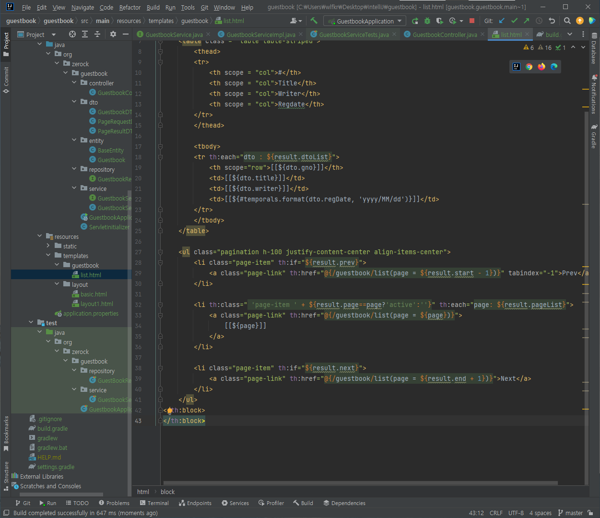Collapse the controller folder
Viewport: 600px width, 518px height.
click(x=74, y=82)
